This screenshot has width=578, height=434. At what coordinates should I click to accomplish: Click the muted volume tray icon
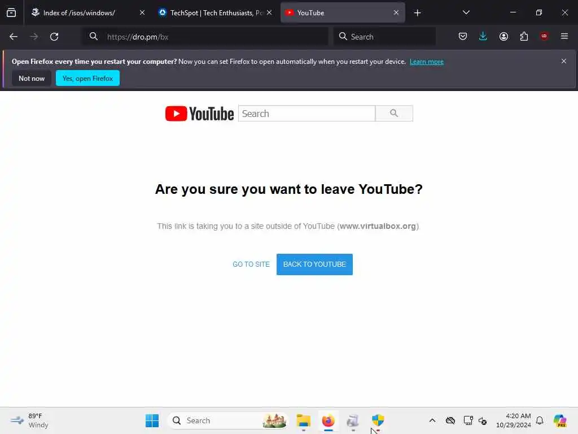point(483,420)
